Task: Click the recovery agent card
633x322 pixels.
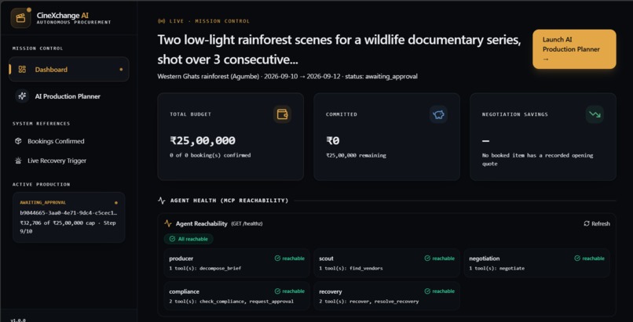Action: (x=386, y=296)
